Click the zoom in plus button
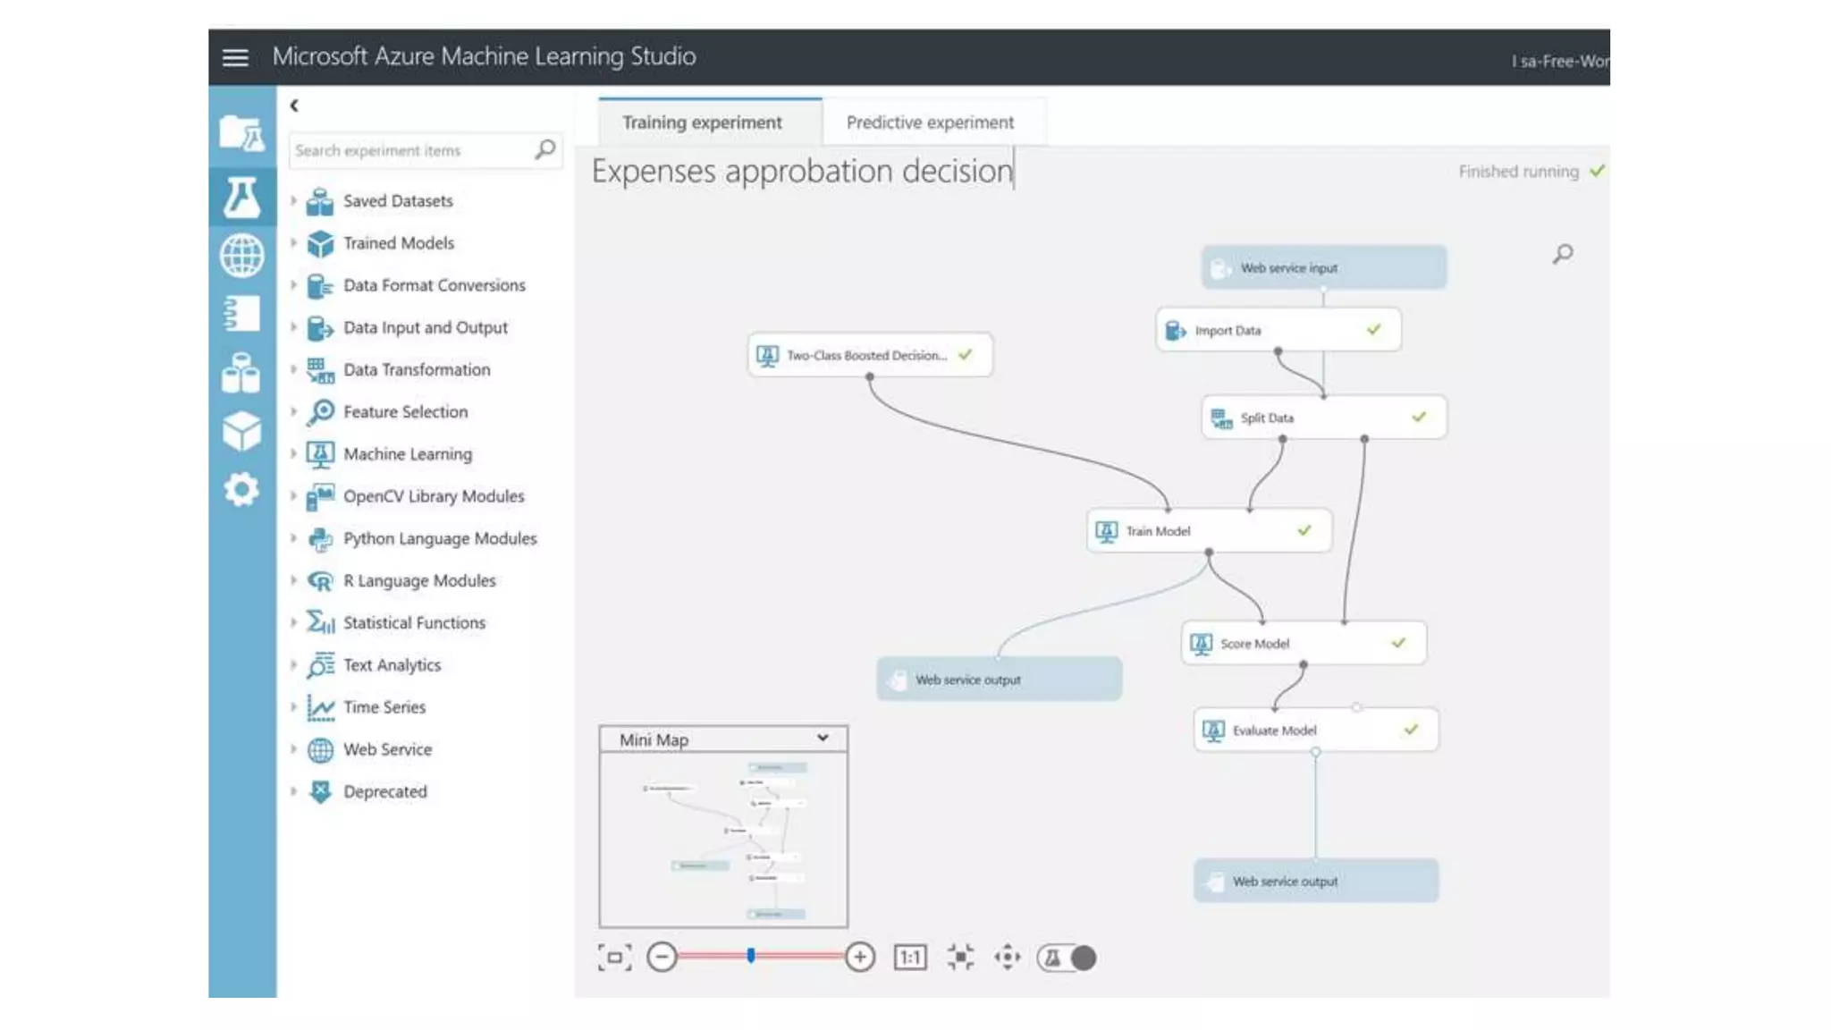The height and width of the screenshot is (1030, 1831). (x=859, y=958)
